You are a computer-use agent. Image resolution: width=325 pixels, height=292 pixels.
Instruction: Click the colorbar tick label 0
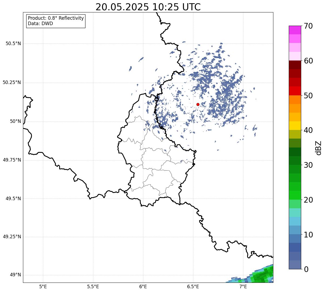click(x=306, y=269)
